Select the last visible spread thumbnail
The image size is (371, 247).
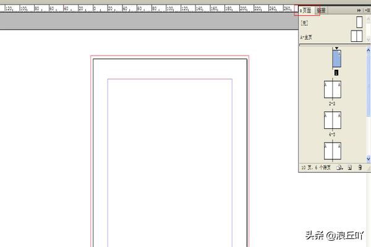click(332, 150)
